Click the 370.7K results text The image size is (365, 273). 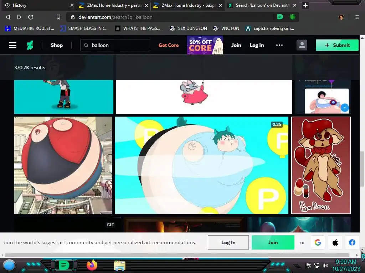coord(30,68)
